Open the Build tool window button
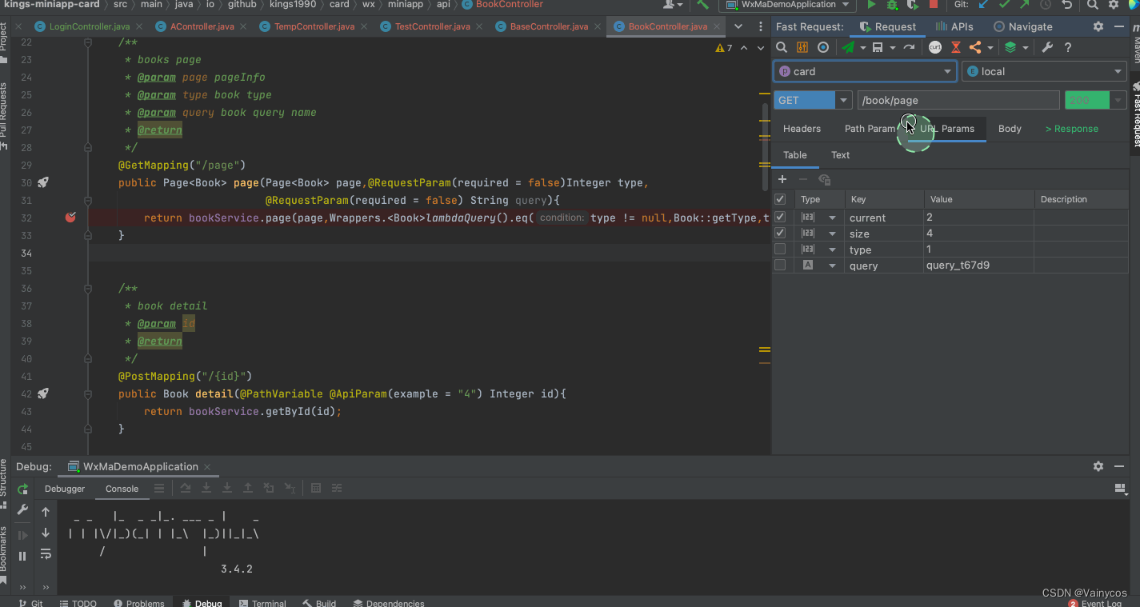Image resolution: width=1140 pixels, height=607 pixels. [x=319, y=603]
